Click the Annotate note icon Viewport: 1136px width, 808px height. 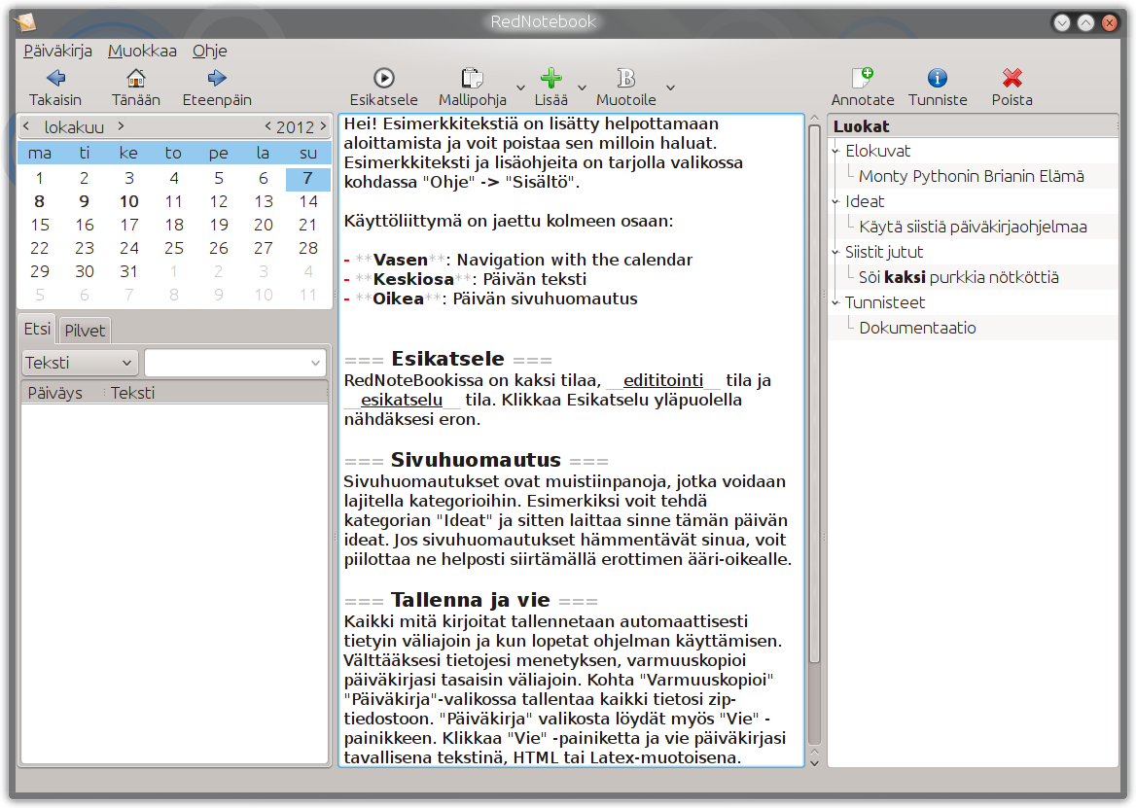pos(862,78)
